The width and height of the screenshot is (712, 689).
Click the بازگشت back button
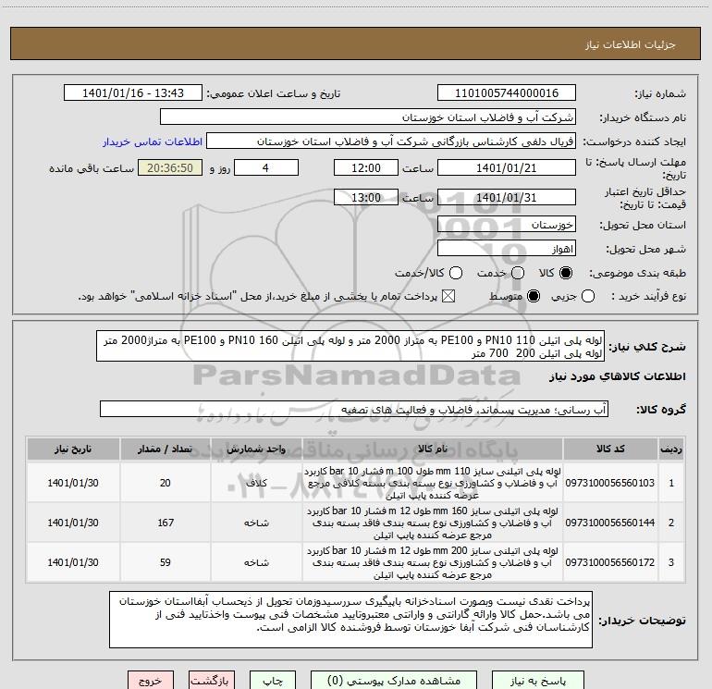coord(212,681)
